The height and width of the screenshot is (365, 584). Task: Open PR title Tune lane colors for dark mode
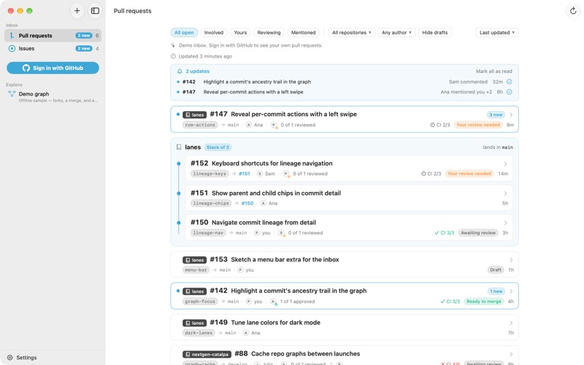(276, 323)
